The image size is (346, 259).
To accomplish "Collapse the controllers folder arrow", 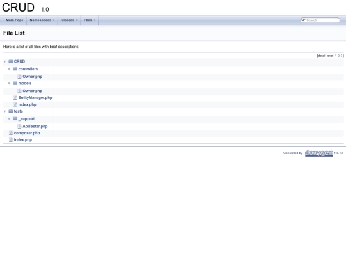I will pyautogui.click(x=9, y=69).
